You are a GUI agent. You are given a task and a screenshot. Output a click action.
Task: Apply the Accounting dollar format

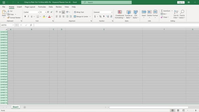tap(95, 16)
